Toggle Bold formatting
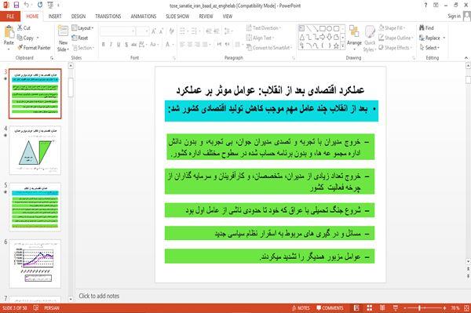Screen dimensions: 471x313 [104, 45]
